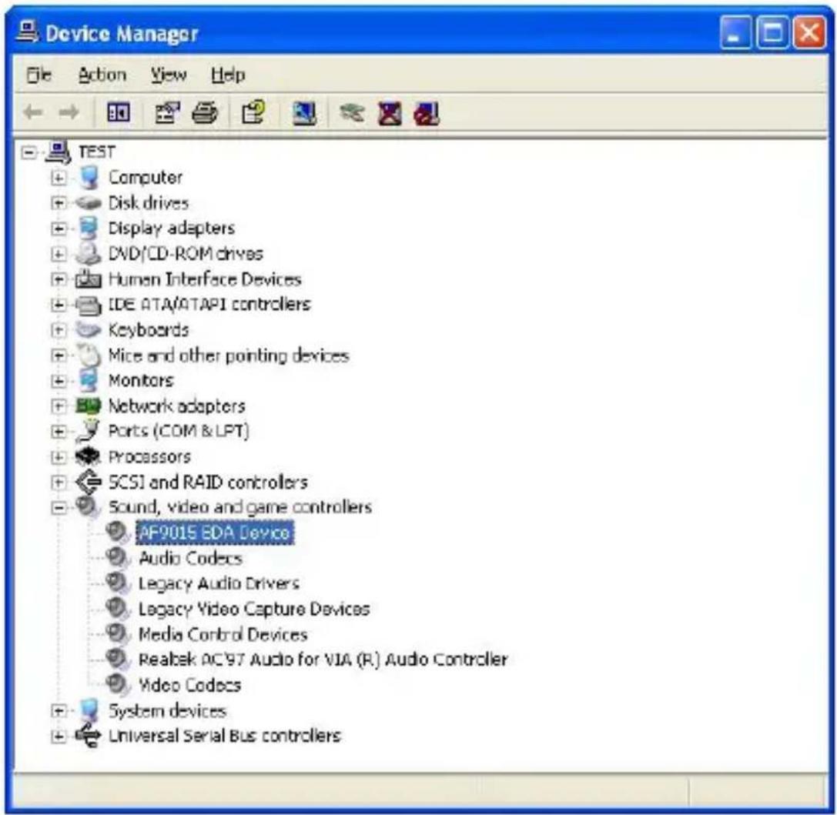837x815 pixels.
Task: Click the Processors category icon
Action: (88, 456)
